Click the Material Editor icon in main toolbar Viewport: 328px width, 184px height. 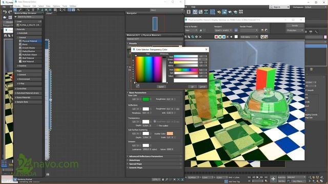tap(213, 12)
